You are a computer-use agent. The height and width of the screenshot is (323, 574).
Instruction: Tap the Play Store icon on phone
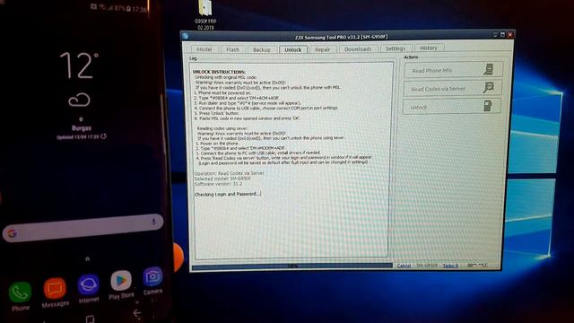[x=121, y=281]
